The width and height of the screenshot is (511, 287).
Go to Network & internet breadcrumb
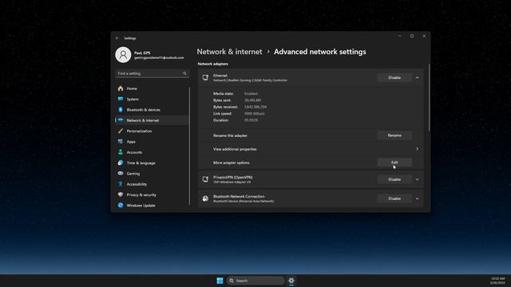pyautogui.click(x=229, y=52)
